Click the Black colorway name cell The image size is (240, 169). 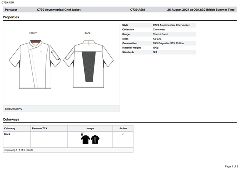coord(7,134)
